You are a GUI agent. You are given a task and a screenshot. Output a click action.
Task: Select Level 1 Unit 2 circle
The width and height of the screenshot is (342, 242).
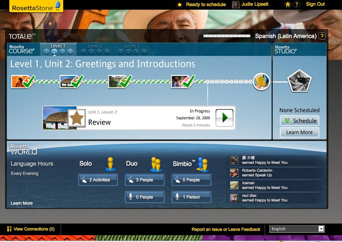(x=54, y=52)
